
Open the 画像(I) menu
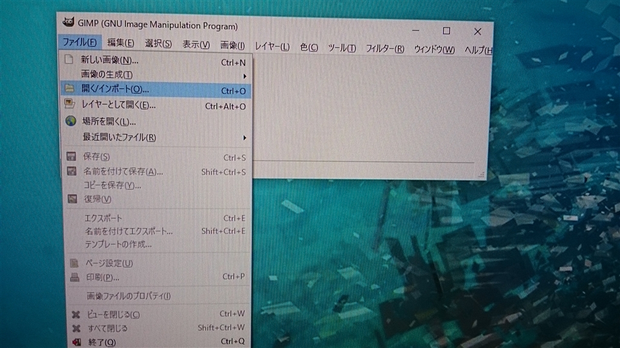click(x=232, y=45)
